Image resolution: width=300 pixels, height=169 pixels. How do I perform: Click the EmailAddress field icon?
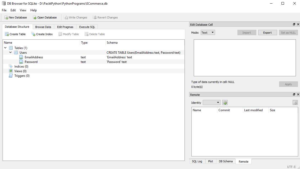21,57
